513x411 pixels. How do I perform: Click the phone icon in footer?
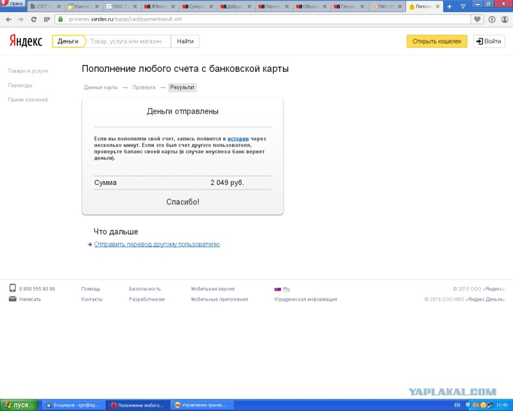coord(12,288)
